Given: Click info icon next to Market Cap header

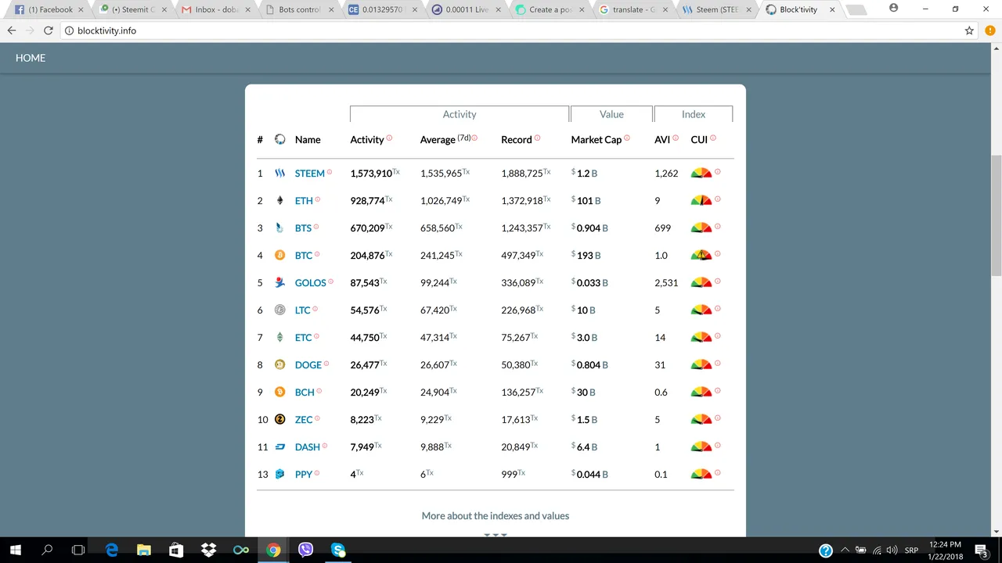Looking at the screenshot, I should point(627,138).
